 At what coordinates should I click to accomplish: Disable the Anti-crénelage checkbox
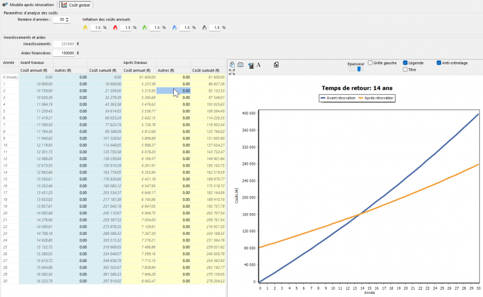point(439,63)
